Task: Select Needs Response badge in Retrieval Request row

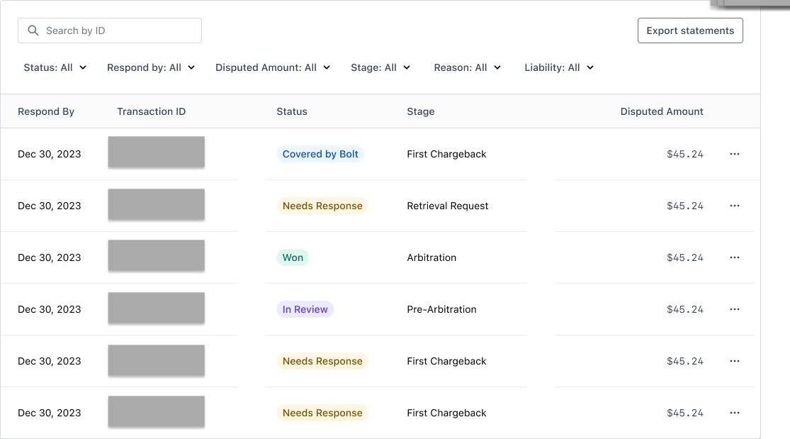Action: 322,206
